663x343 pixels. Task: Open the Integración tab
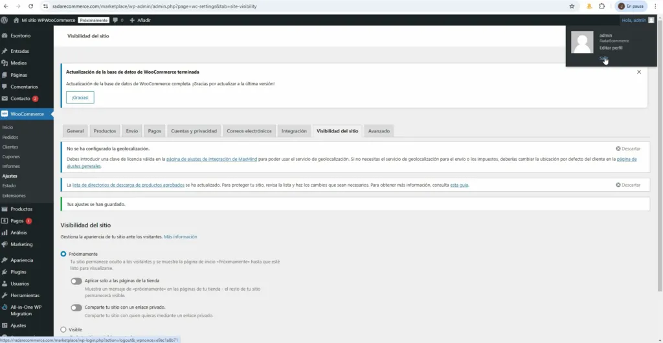294,130
